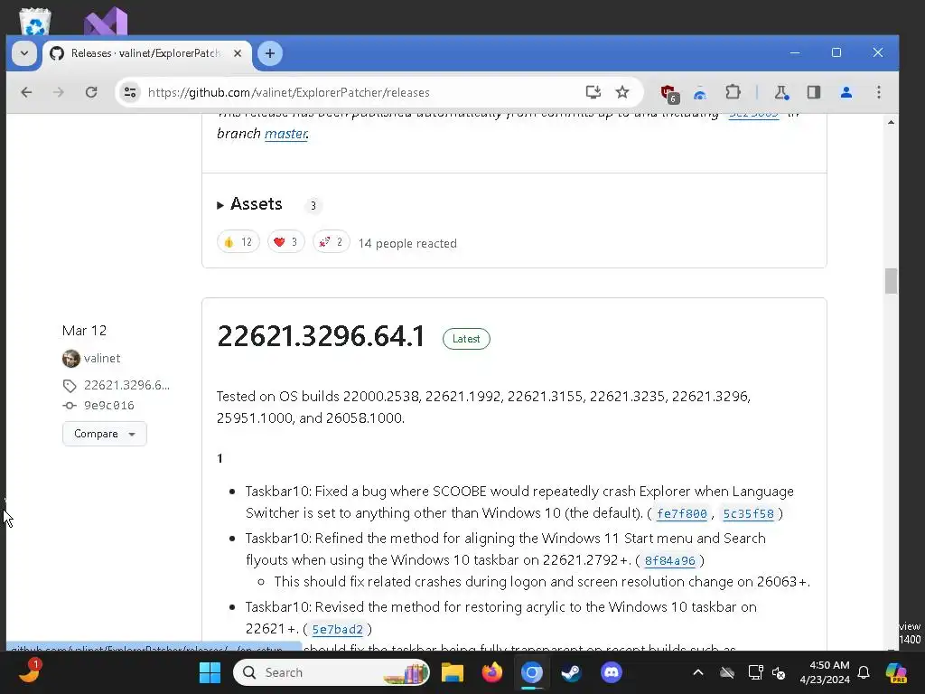Open the Visual Studio desktop icon
The height and width of the screenshot is (694, 925).
(107, 22)
